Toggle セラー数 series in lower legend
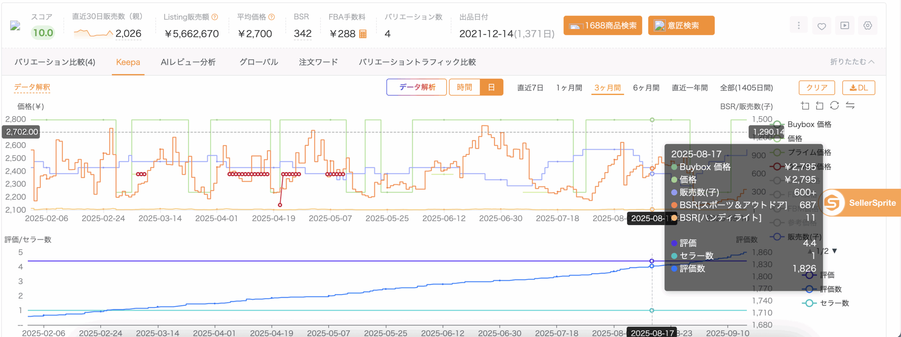This screenshot has width=901, height=337. (x=834, y=303)
